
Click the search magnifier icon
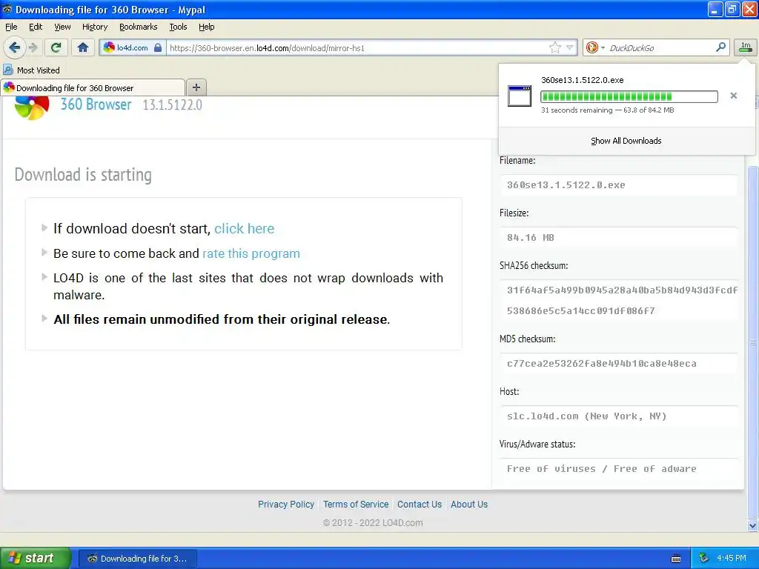(x=720, y=47)
